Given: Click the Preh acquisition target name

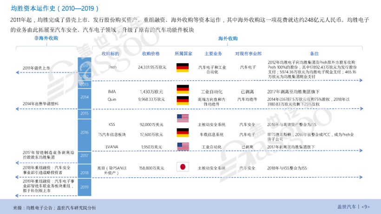Looking at the screenshot, I should 112,67.
